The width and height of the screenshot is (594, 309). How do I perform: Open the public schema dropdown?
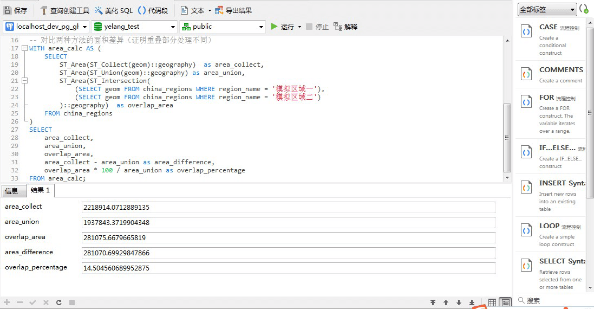261,27
